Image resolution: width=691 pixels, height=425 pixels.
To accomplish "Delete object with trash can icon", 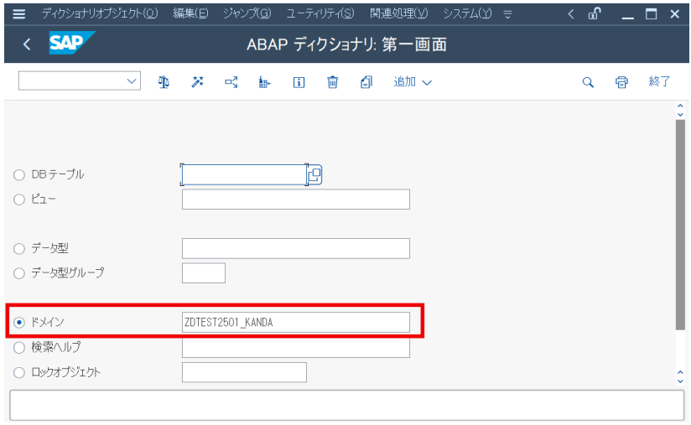I will (x=333, y=82).
